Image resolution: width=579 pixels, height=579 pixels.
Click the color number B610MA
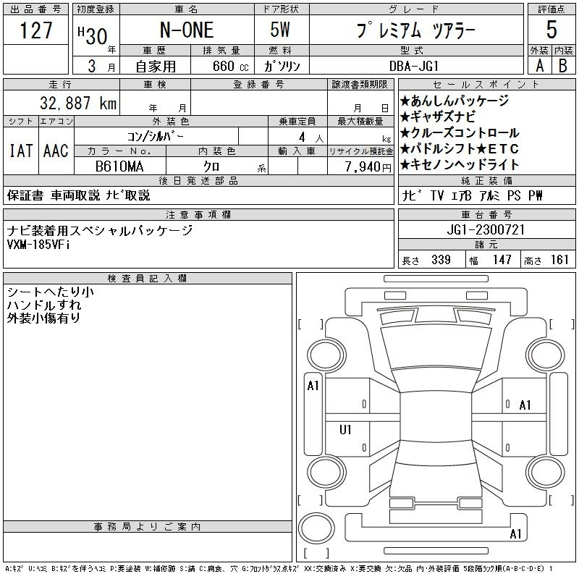[x=119, y=166]
